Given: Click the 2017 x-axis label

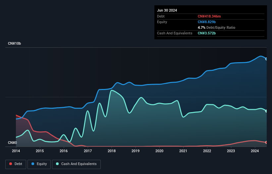Looking at the screenshot, I should tap(88, 151).
